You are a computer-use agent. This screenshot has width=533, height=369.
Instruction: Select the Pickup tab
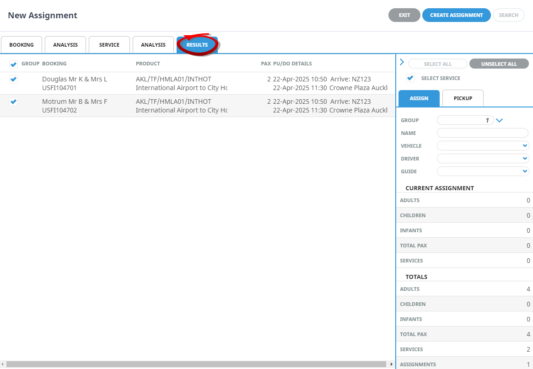tap(463, 98)
